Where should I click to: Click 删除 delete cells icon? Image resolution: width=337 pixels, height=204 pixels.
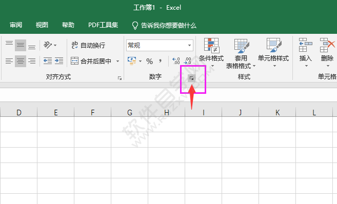point(327,45)
